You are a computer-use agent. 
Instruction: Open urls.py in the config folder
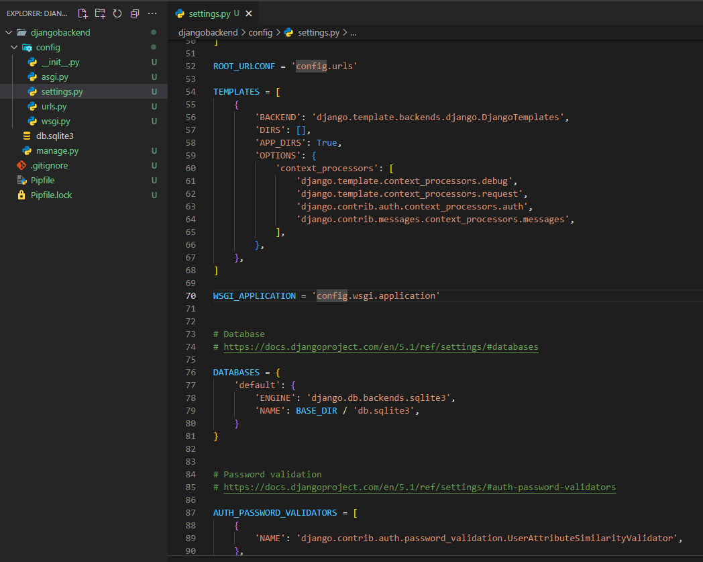[54, 107]
